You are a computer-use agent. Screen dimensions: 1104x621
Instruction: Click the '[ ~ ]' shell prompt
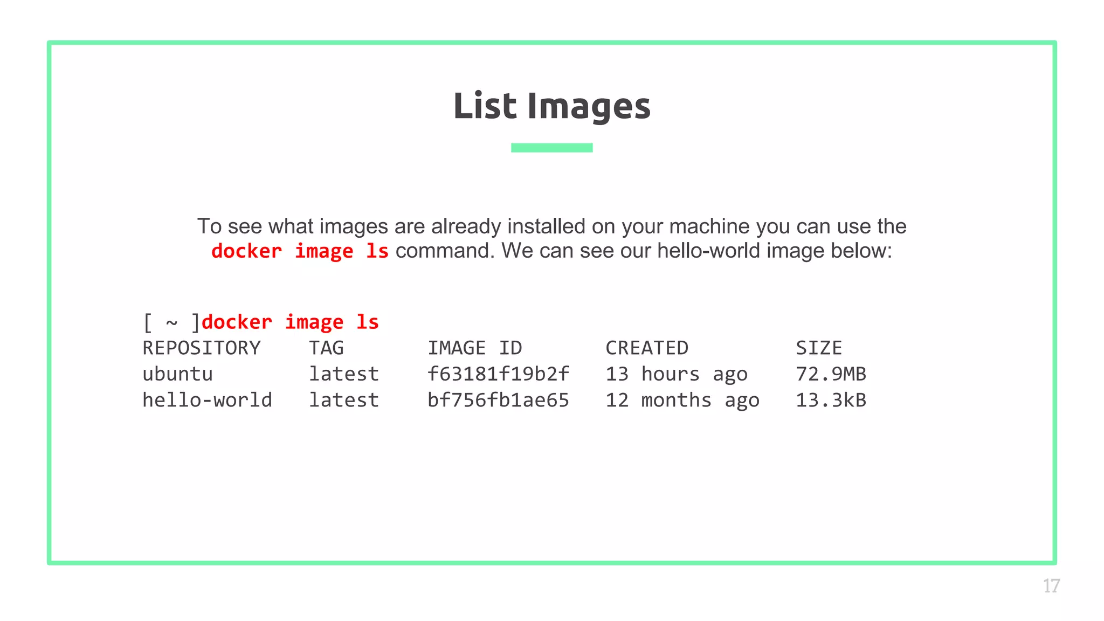[171, 322]
